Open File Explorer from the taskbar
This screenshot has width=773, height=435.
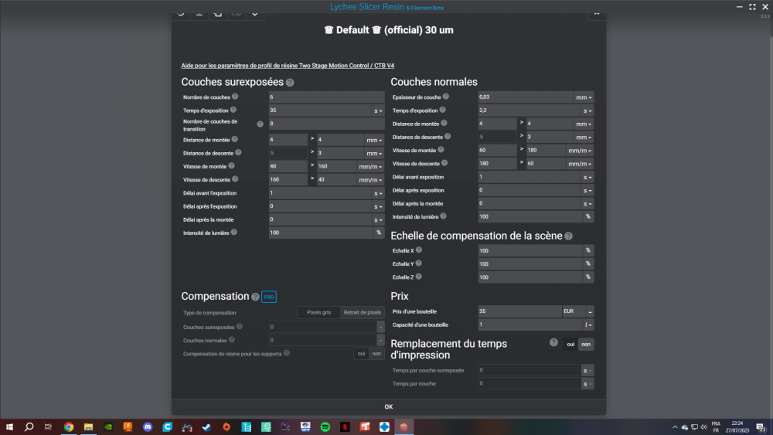(x=88, y=427)
